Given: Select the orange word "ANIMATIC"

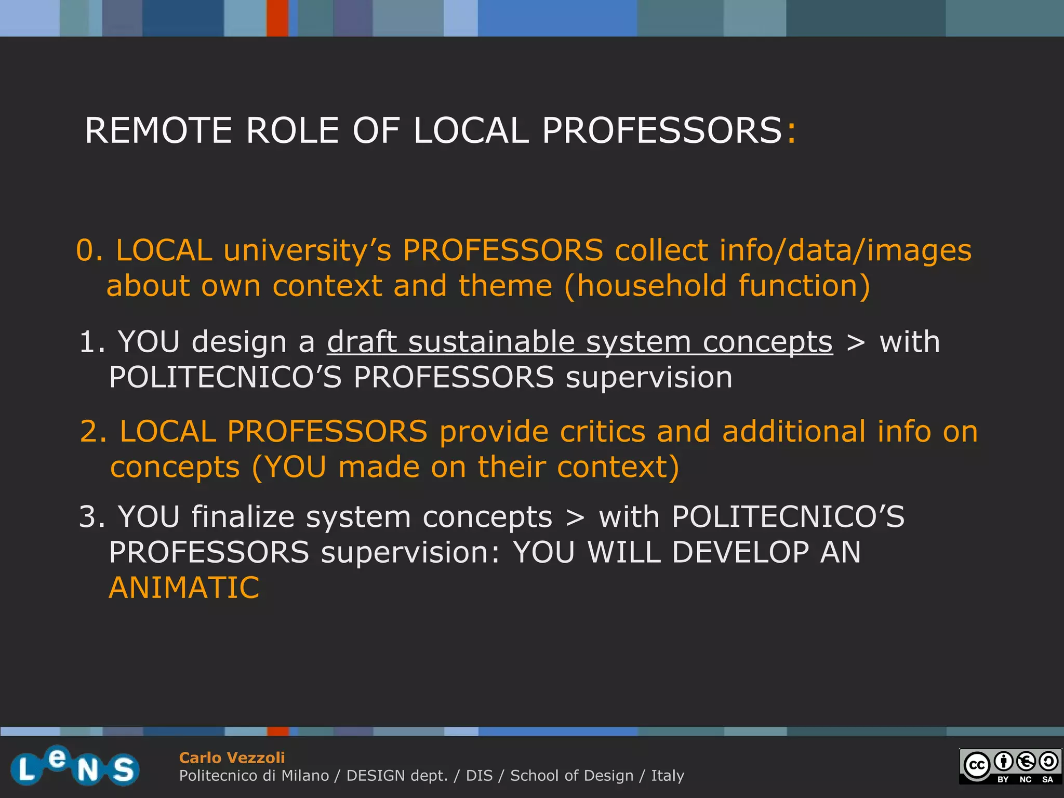Looking at the screenshot, I should [184, 588].
